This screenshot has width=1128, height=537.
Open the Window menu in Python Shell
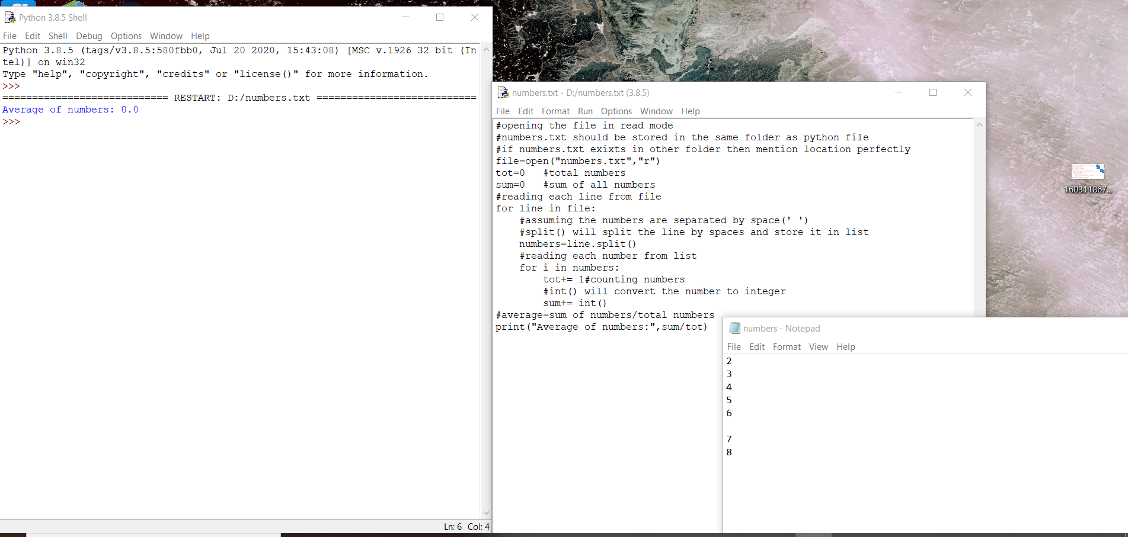click(x=166, y=36)
